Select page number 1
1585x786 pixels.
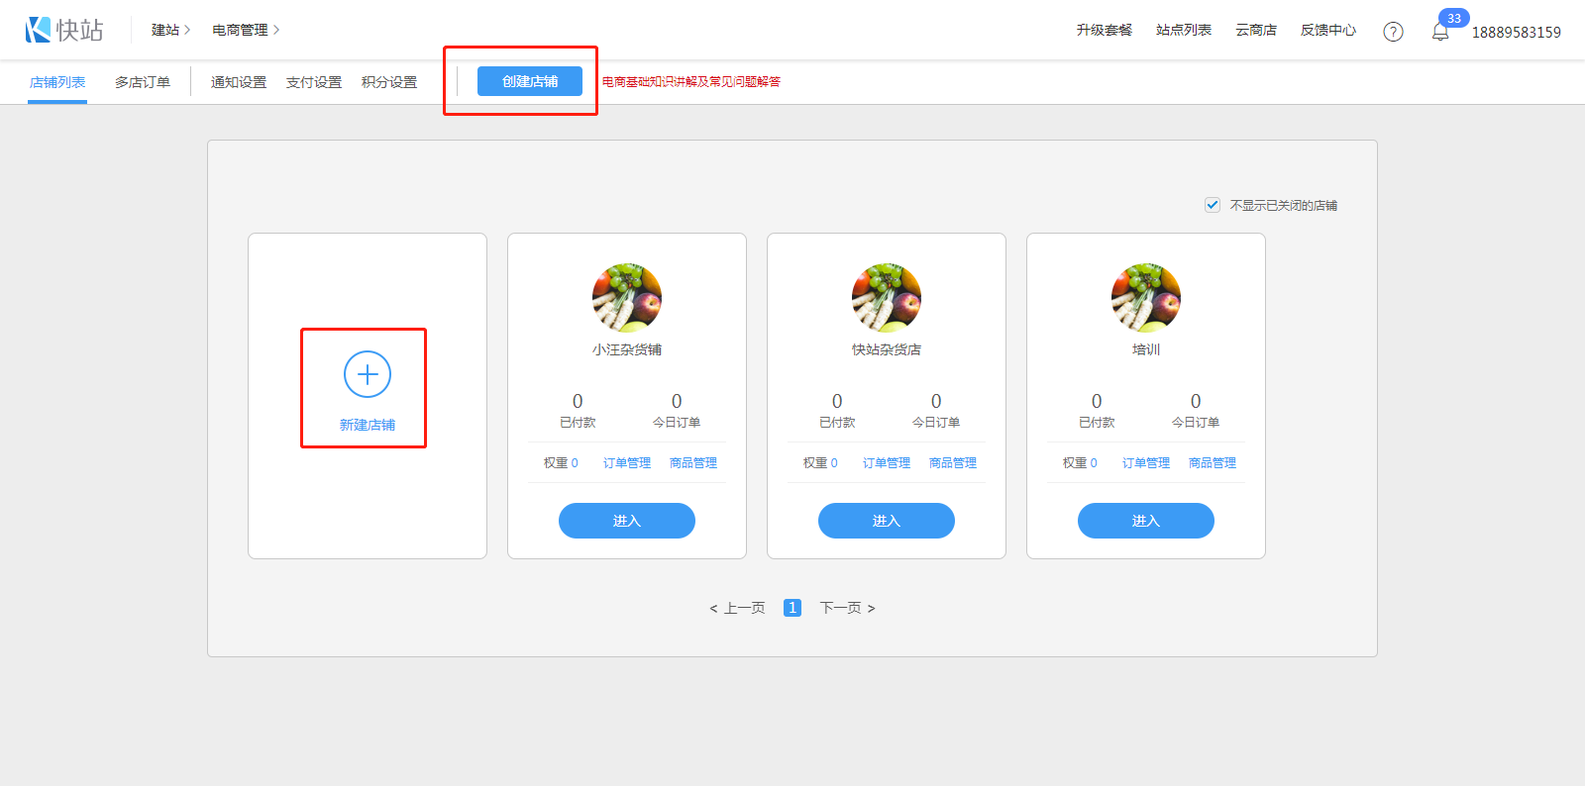click(792, 608)
